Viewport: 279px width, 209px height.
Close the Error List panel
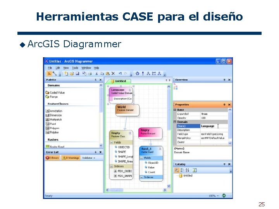pos(100,152)
